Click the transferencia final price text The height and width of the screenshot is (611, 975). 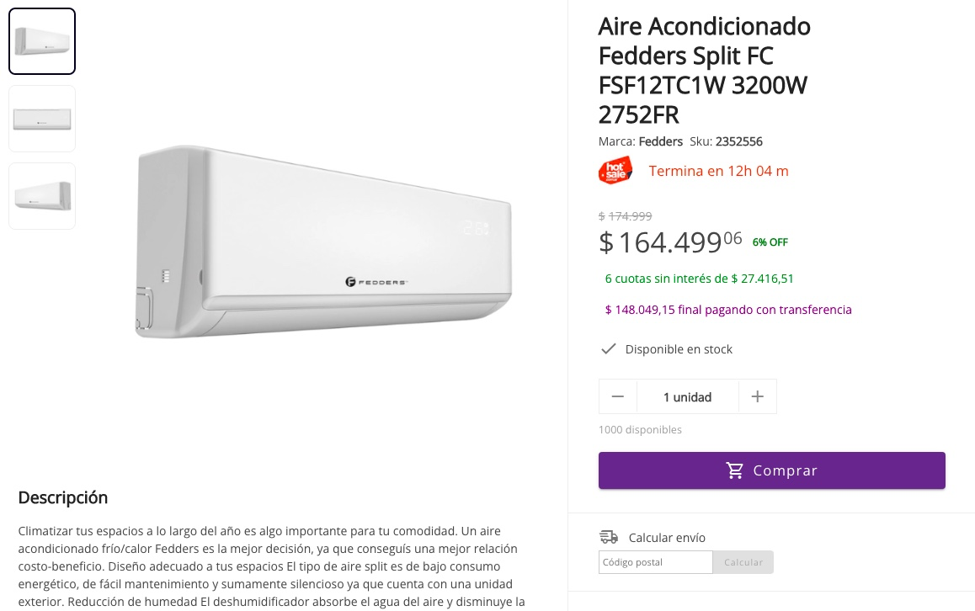728,310
